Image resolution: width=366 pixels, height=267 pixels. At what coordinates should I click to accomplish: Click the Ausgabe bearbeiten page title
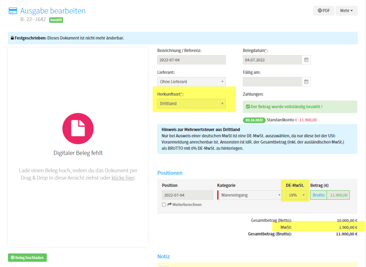point(53,11)
